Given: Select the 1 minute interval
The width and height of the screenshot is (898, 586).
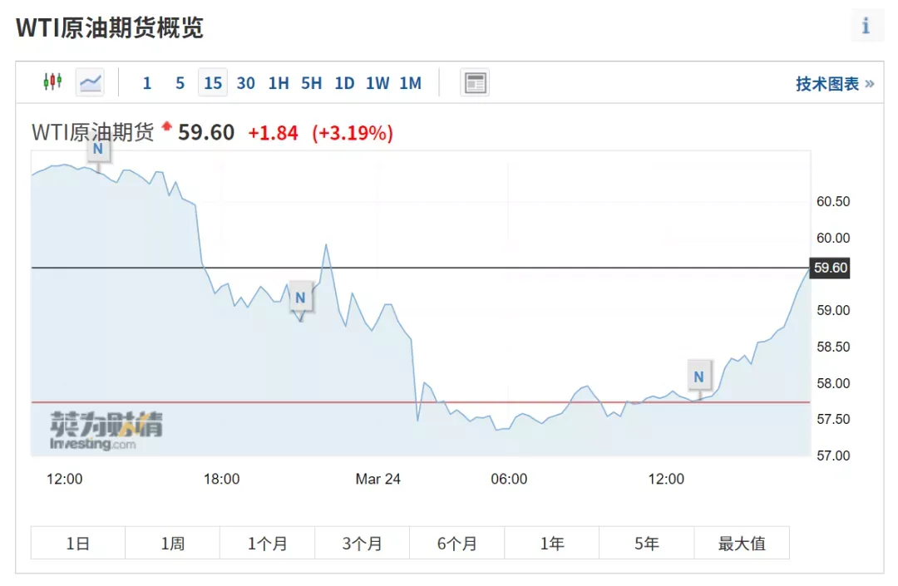Looking at the screenshot, I should click(147, 84).
